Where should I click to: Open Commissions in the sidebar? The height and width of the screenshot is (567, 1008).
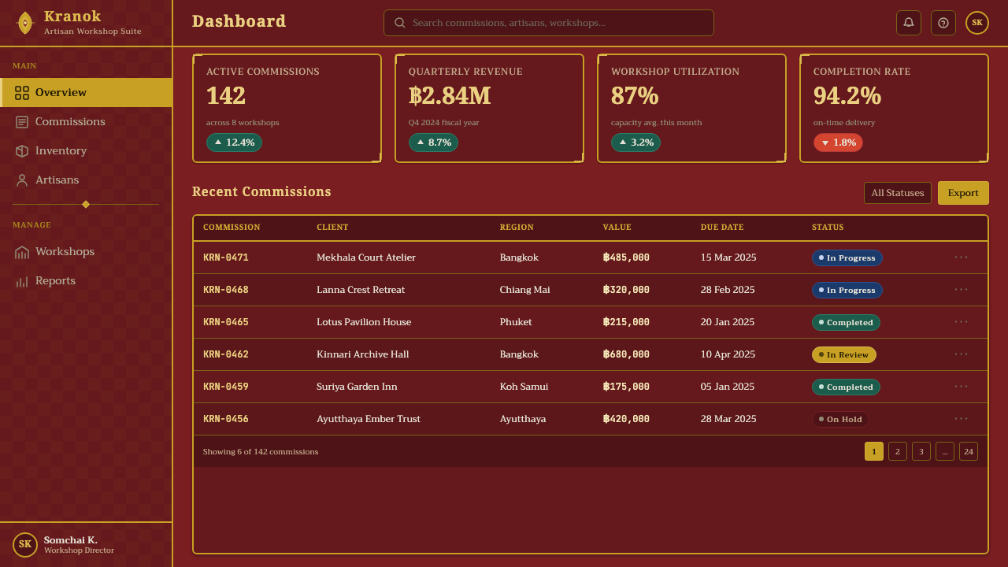[86, 122]
